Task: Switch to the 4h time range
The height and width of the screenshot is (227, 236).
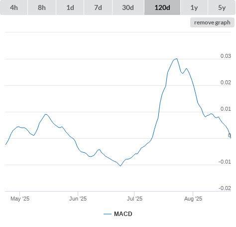Action: point(13,7)
